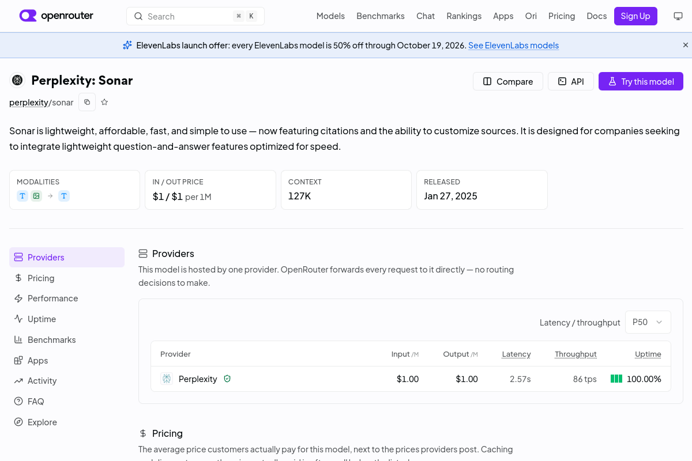Follow the See ElevenLabs models link

[513, 46]
